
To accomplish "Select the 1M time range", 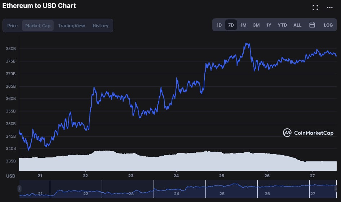I will click(x=243, y=25).
